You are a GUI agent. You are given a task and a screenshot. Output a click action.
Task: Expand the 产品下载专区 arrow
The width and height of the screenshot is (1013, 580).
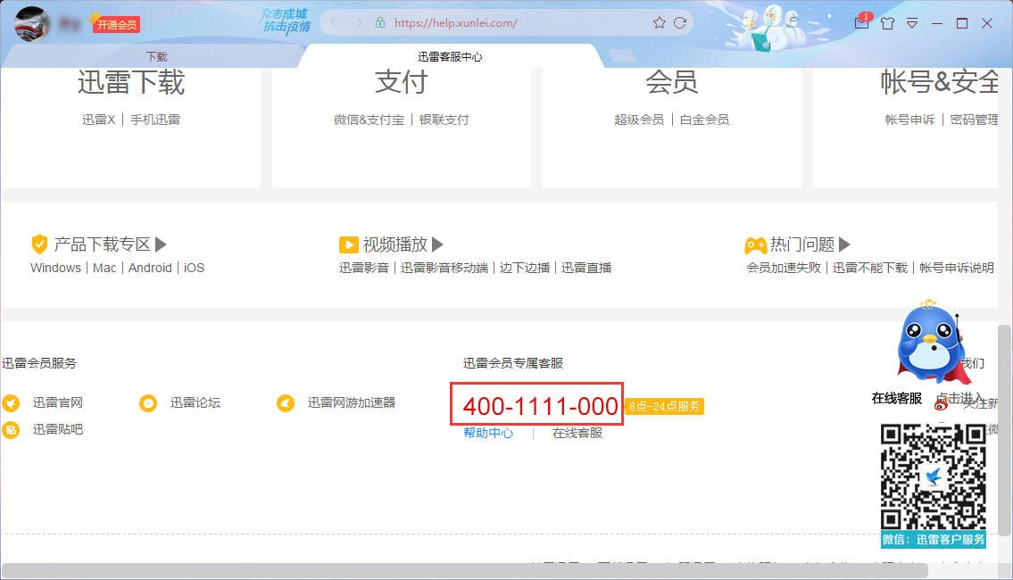[x=160, y=243]
